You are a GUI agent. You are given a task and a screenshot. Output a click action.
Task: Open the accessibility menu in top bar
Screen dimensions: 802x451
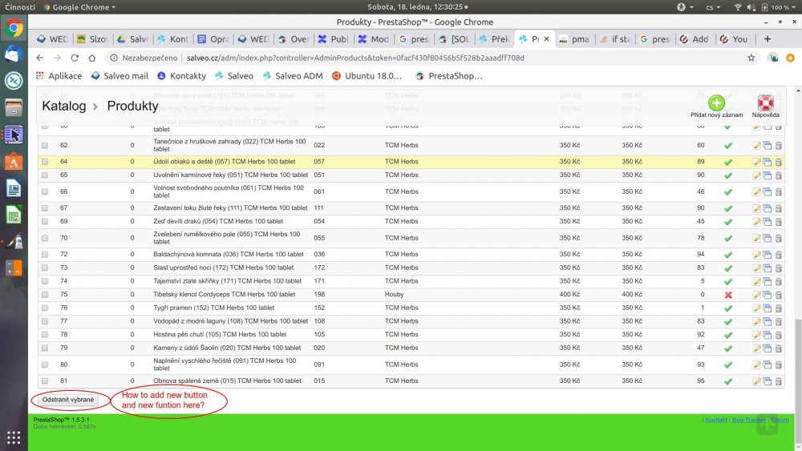point(684,7)
